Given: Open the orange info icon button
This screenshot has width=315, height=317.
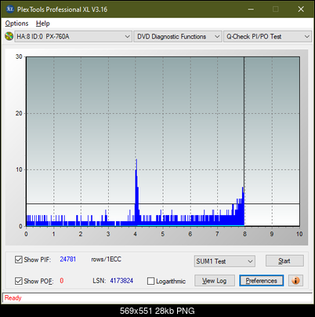Looking at the screenshot, I should pyautogui.click(x=295, y=281).
